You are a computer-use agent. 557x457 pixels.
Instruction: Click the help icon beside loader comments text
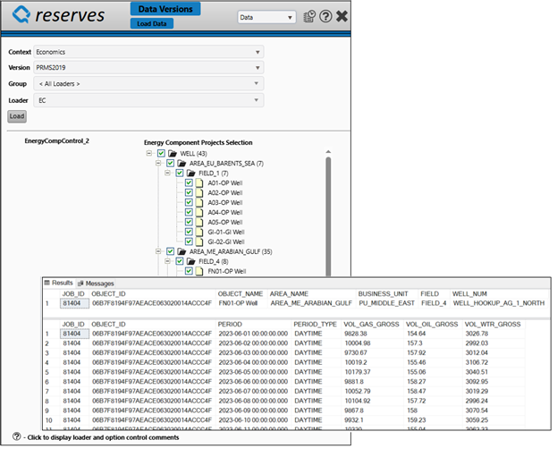(x=16, y=436)
